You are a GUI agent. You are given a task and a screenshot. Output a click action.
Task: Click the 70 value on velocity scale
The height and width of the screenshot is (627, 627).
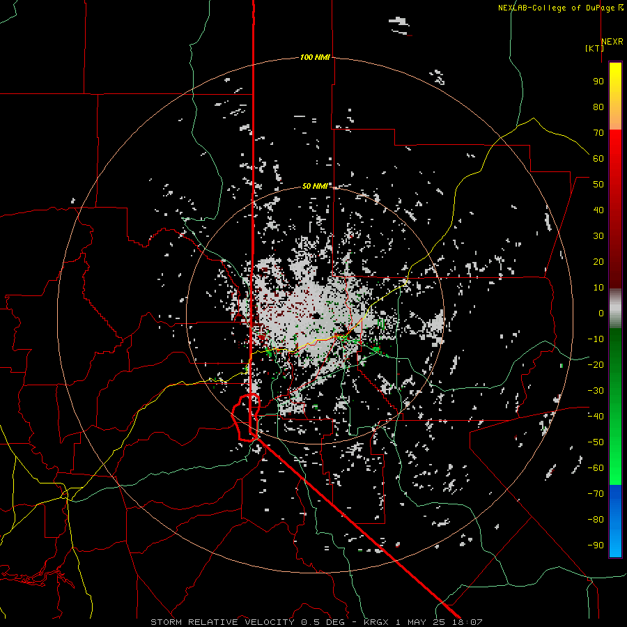coord(598,133)
